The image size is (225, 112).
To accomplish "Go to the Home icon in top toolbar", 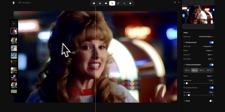I will (94, 3).
